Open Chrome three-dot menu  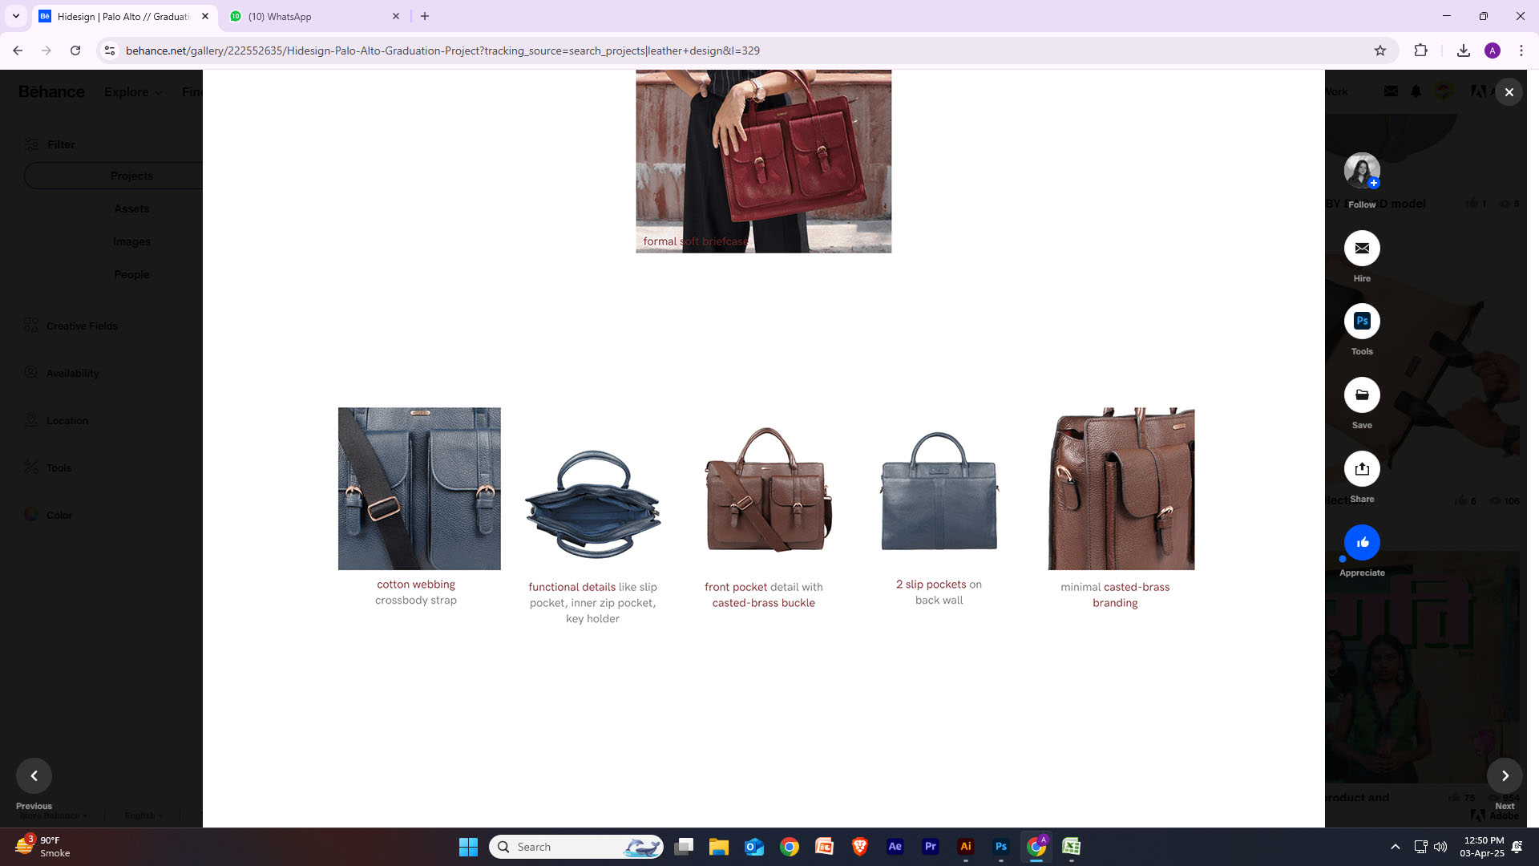click(1521, 51)
